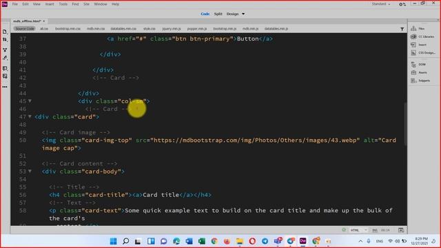
Task: Open the mdb.min.css related file
Action: [x=96, y=29]
